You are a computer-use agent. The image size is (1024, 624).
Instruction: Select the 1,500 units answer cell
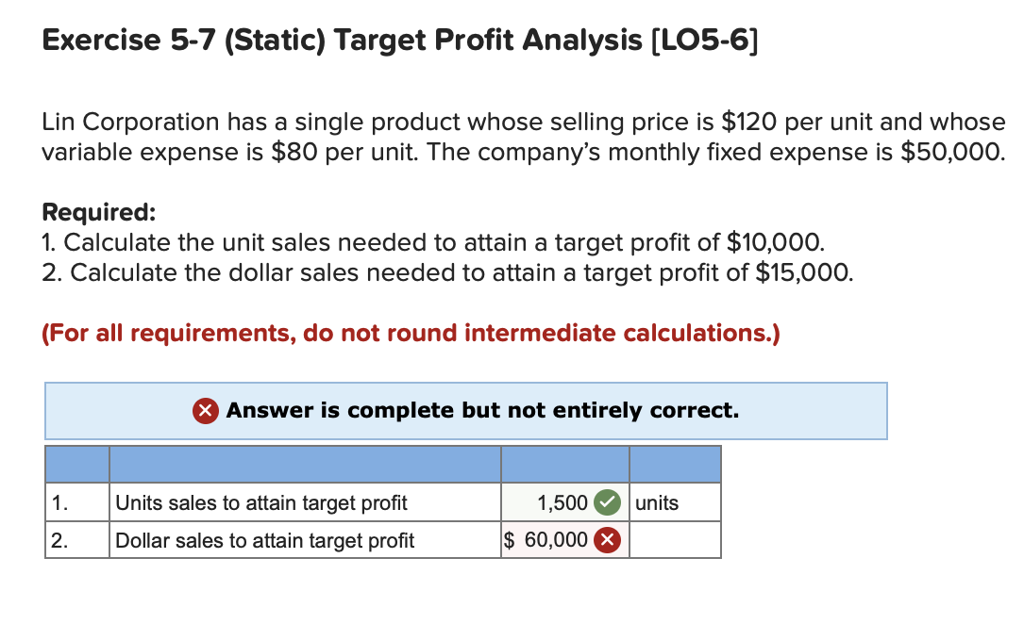[565, 502]
